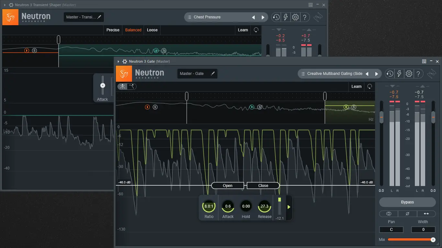Click the Gate output gain slider handle
Viewport: 442px width, 248px height.
pos(433,117)
